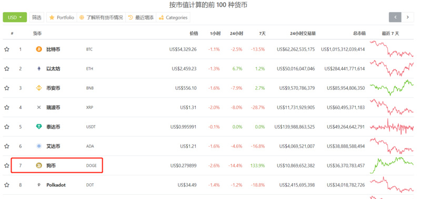Favorite star for 艾达币 row
421x199 pixels.
tap(7, 146)
